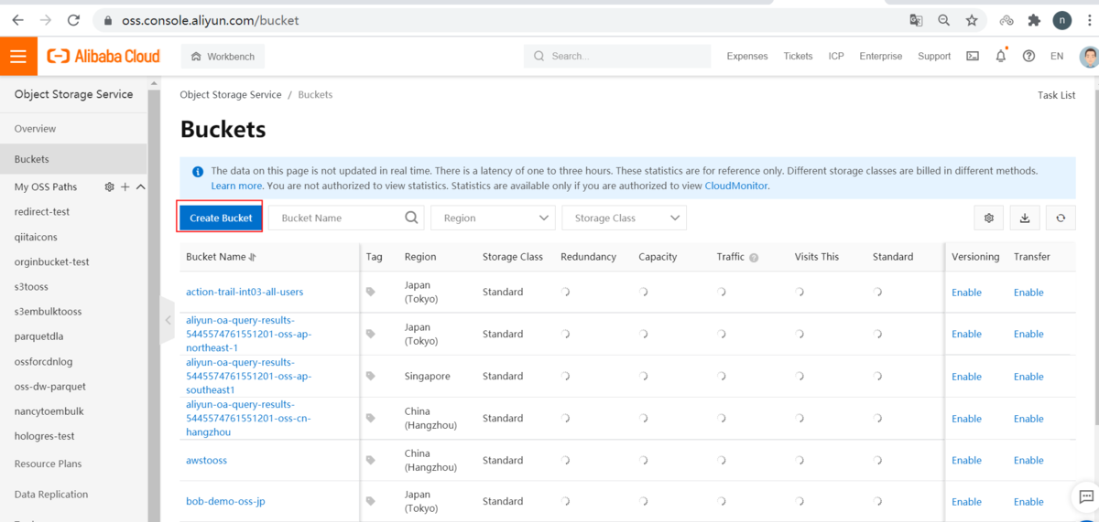Screen dimensions: 1099x522
Task: Click the browser address bar
Action: click(495, 20)
